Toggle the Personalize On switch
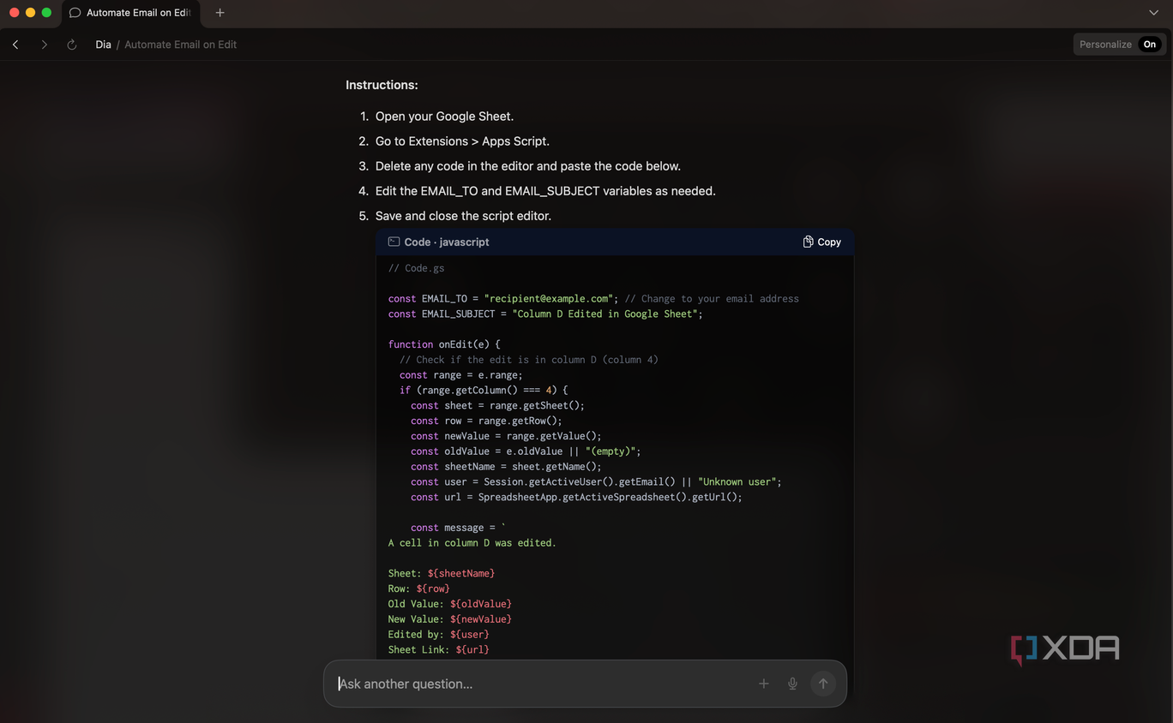 [1149, 45]
